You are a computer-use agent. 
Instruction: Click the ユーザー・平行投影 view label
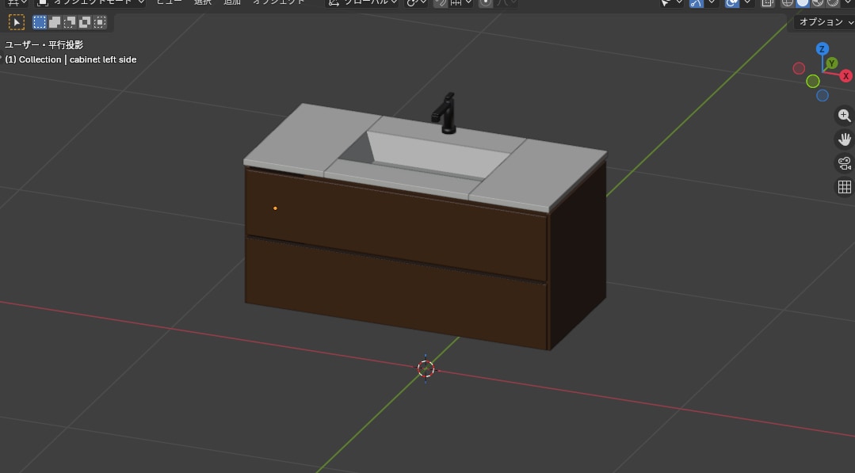[x=44, y=44]
